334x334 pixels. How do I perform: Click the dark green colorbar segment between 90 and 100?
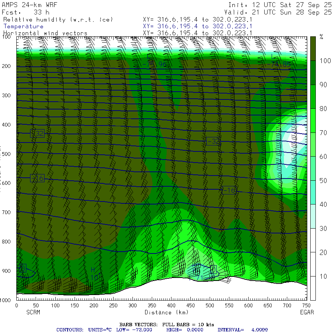click(313, 73)
